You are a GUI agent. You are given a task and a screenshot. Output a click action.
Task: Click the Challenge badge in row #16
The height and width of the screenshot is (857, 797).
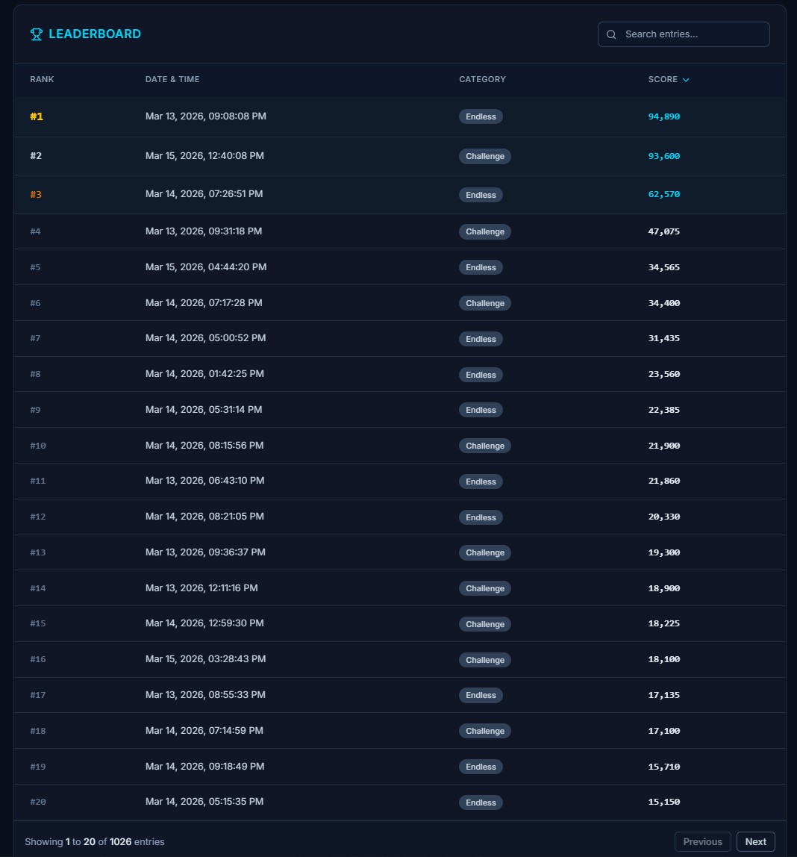point(485,660)
